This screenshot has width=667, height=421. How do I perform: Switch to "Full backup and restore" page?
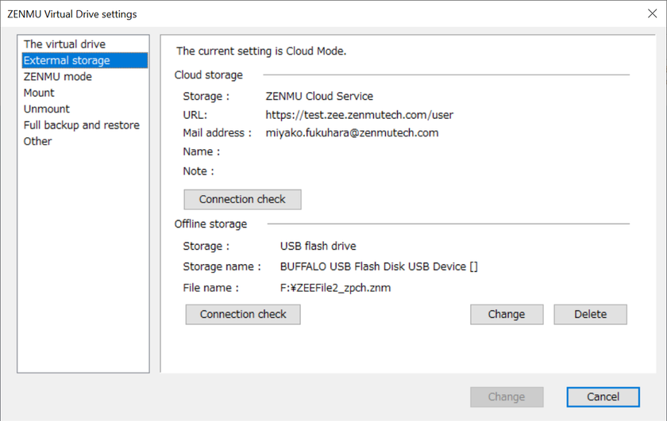coord(81,125)
